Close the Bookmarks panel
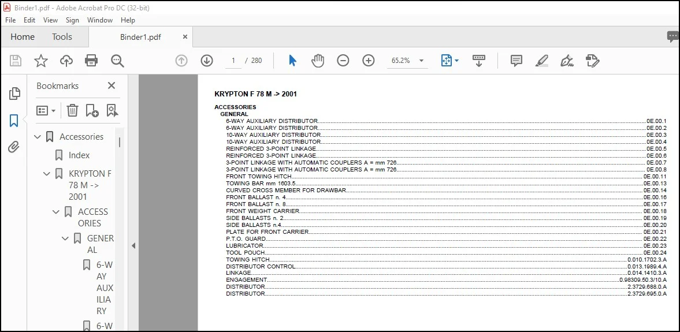This screenshot has height=332, width=680. [112, 85]
